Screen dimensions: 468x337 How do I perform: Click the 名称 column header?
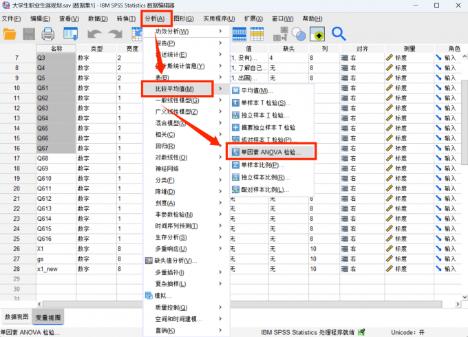click(56, 49)
